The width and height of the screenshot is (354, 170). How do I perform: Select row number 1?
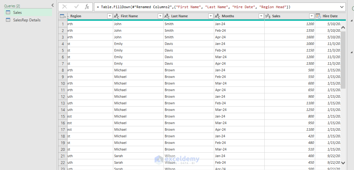[x=63, y=24]
